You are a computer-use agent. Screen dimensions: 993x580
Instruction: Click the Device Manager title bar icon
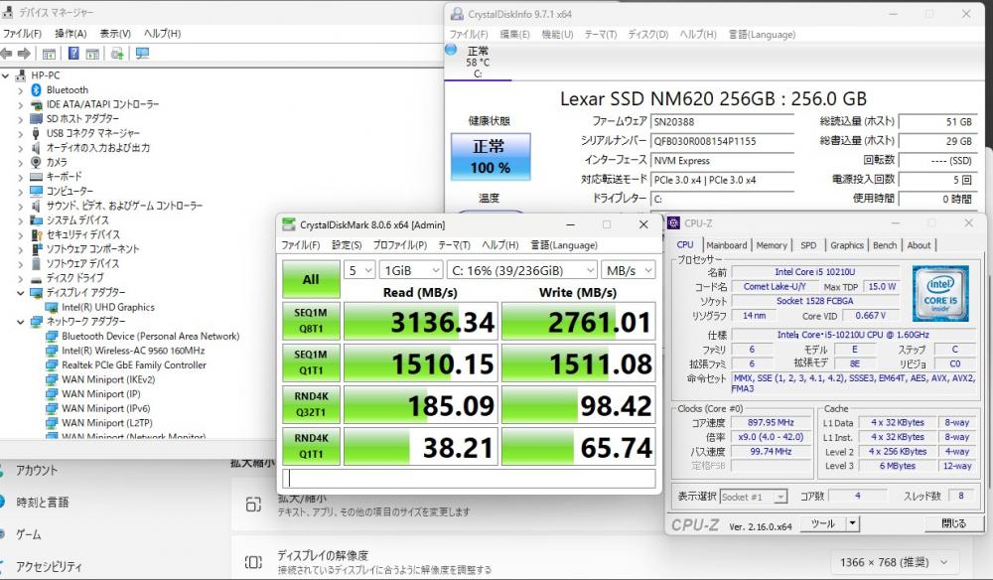click(x=8, y=12)
